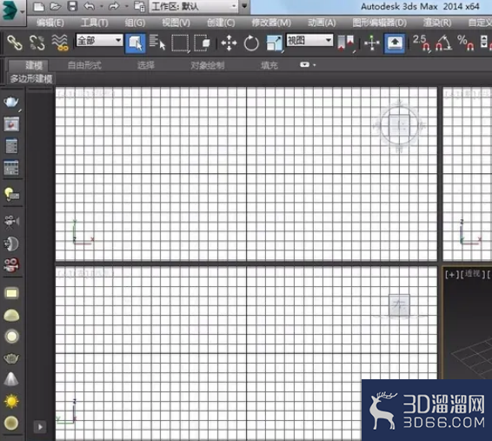Click the Unlink Selection icon

click(x=37, y=43)
